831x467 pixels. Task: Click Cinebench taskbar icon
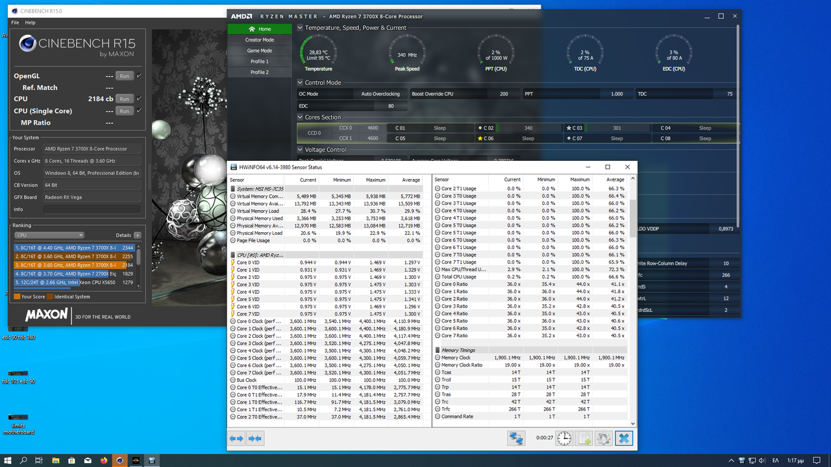119,460
